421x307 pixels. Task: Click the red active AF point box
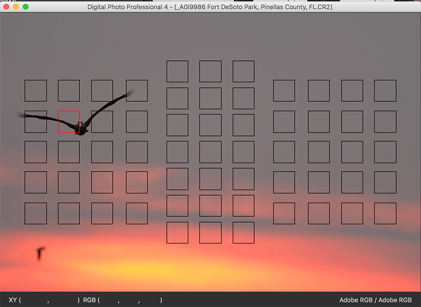(x=69, y=122)
